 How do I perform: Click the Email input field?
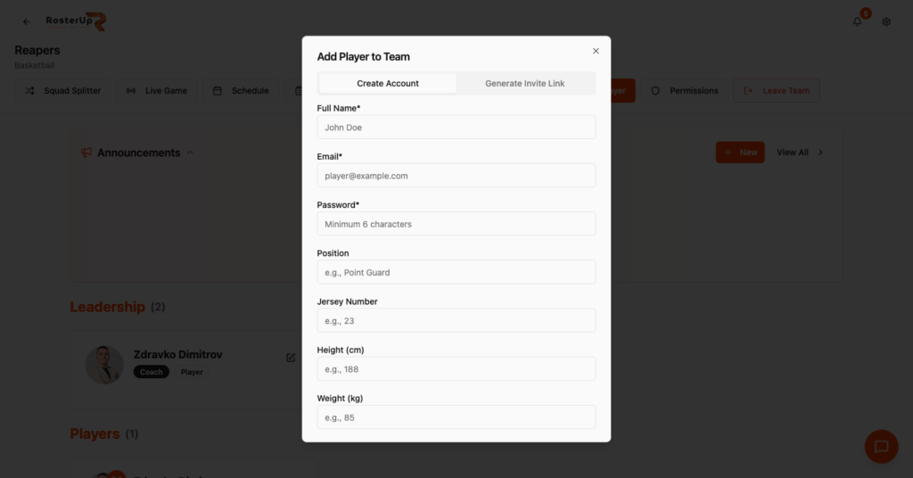[456, 176]
